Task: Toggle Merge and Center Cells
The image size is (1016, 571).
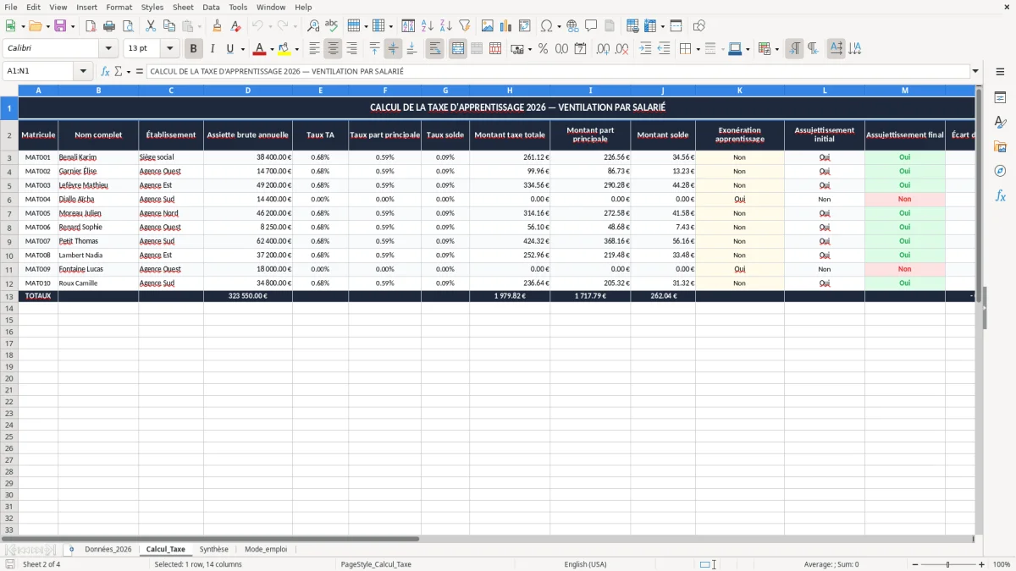Action: [457, 49]
